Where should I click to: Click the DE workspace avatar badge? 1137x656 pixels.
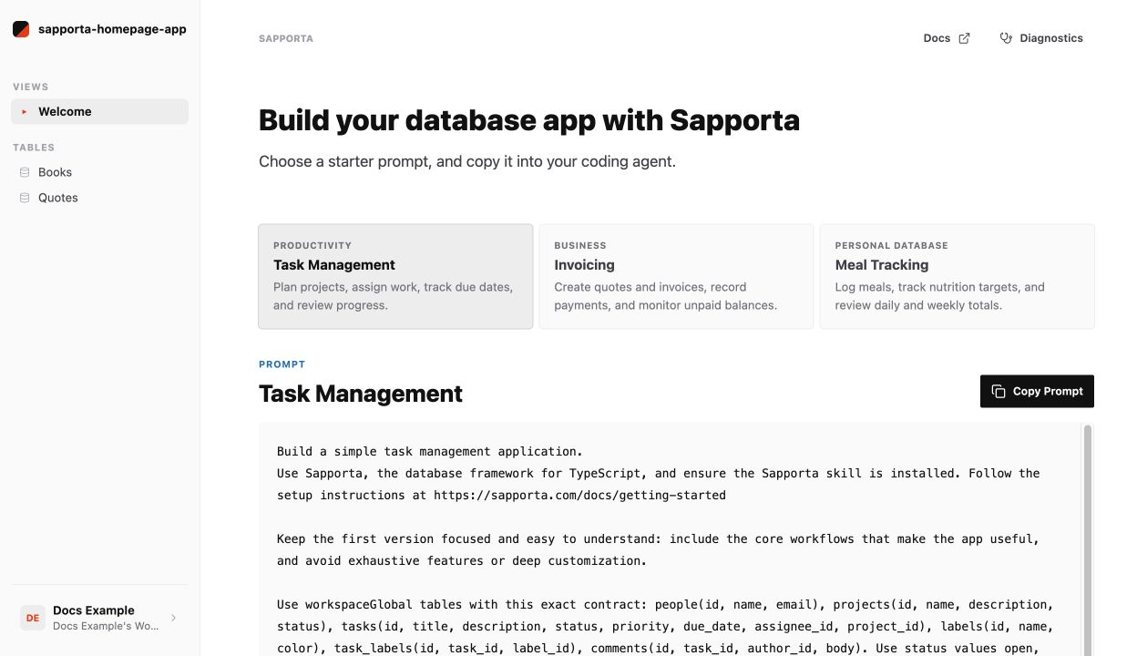pyautogui.click(x=33, y=618)
